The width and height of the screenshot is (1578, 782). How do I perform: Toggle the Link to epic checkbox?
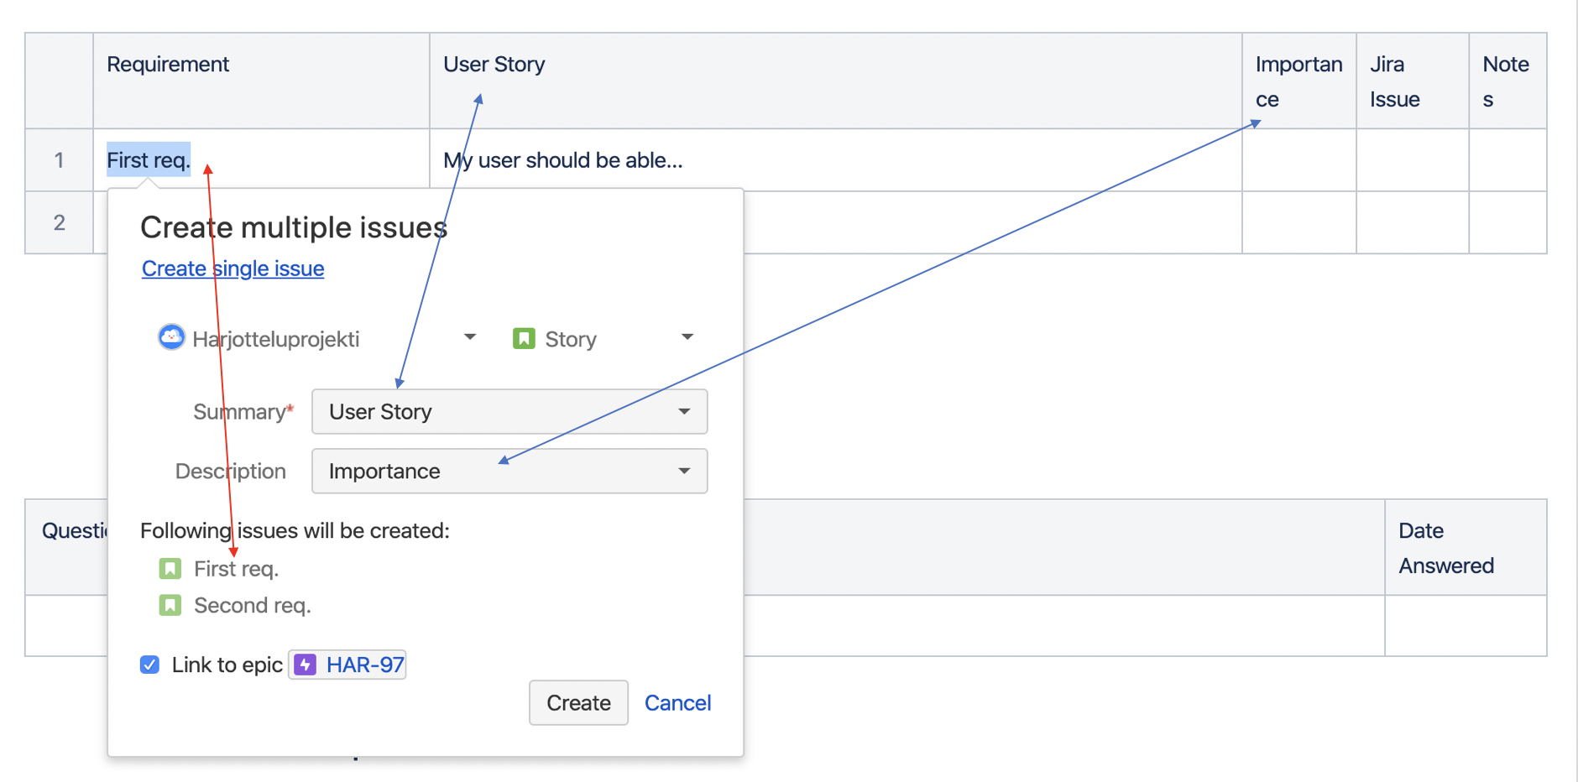[149, 665]
